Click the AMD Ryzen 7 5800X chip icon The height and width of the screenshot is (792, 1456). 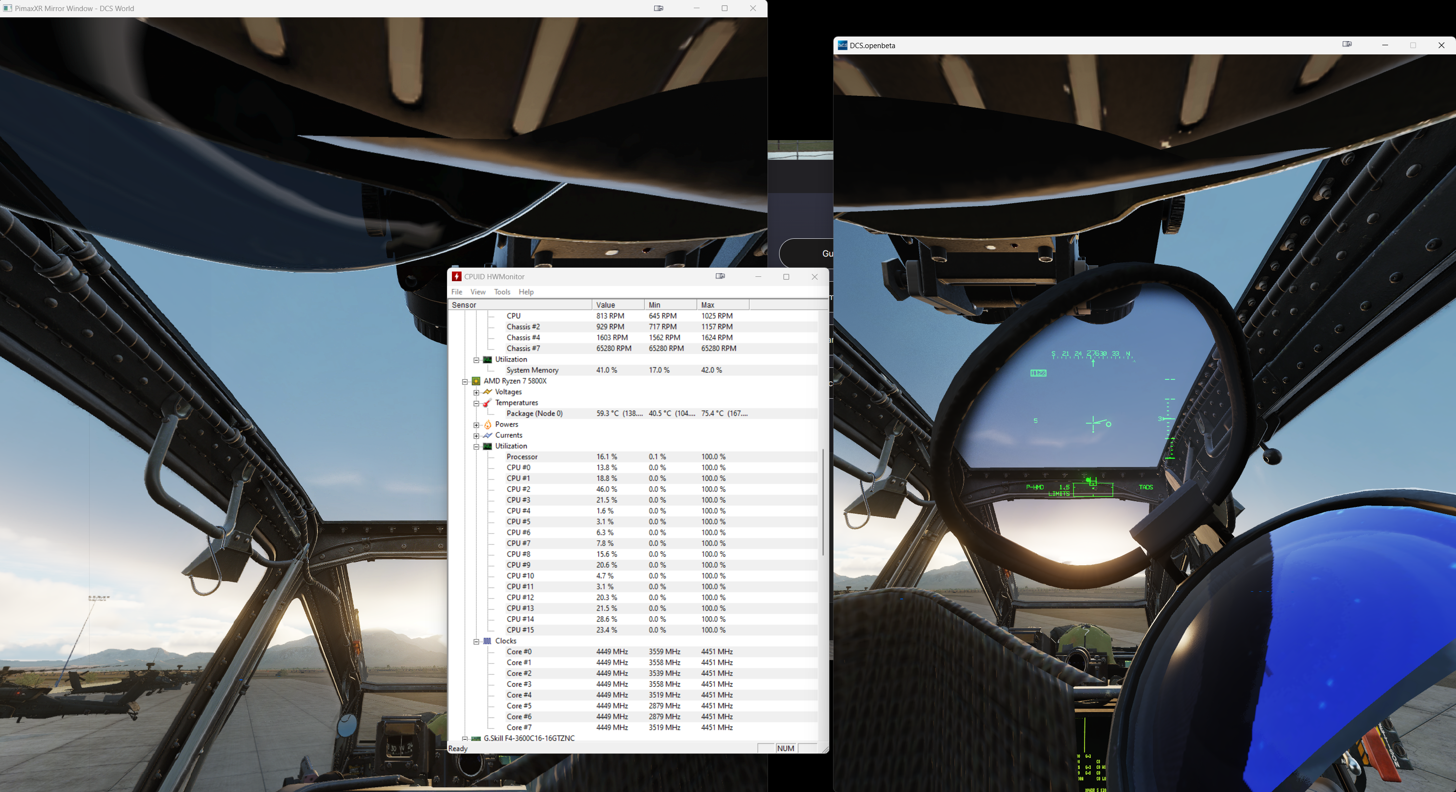tap(476, 381)
